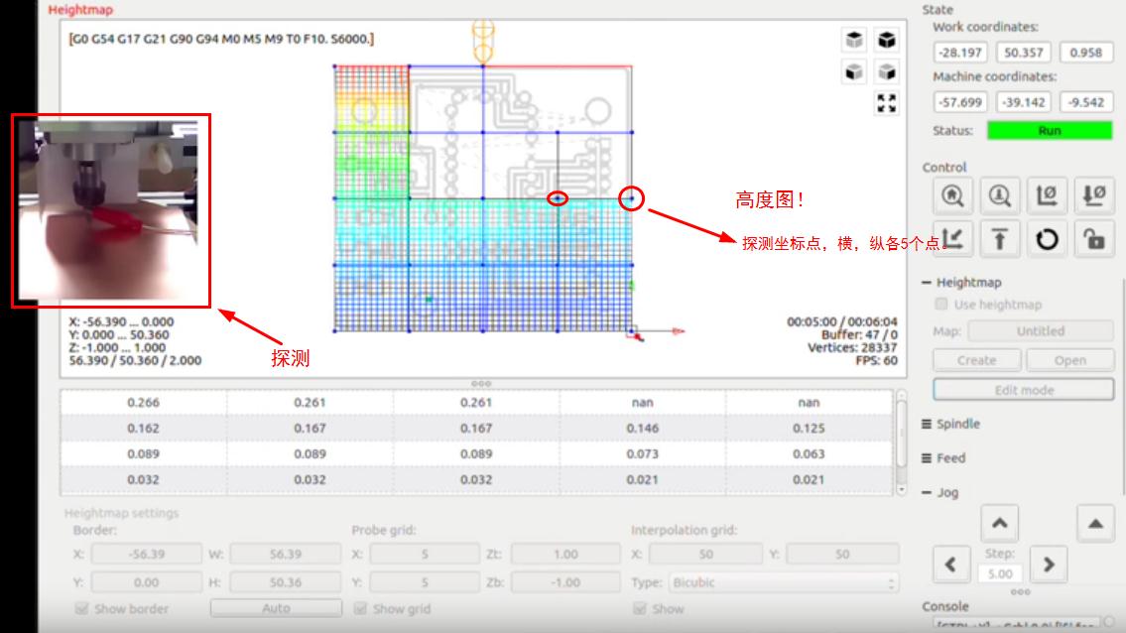Click the Edit mode button
The image size is (1126, 633).
(x=1023, y=390)
